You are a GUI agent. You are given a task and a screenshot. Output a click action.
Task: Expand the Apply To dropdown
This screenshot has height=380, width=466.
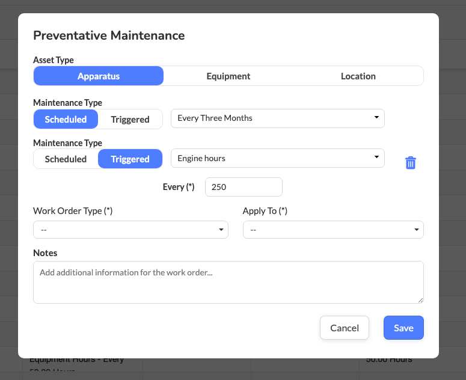point(333,230)
